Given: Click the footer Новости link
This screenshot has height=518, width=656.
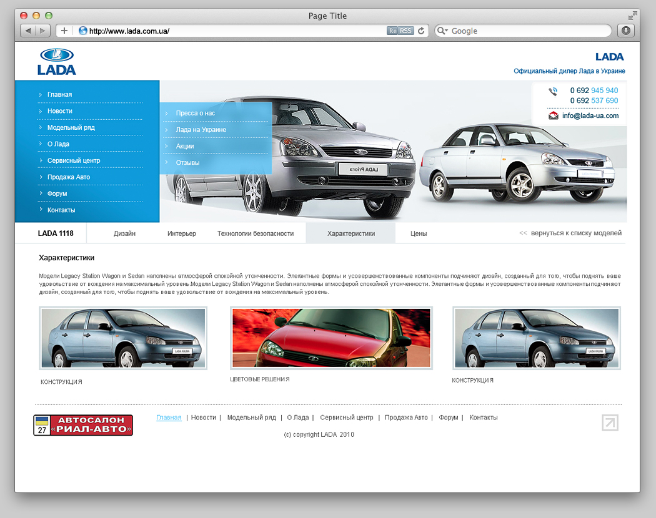Looking at the screenshot, I should [203, 418].
